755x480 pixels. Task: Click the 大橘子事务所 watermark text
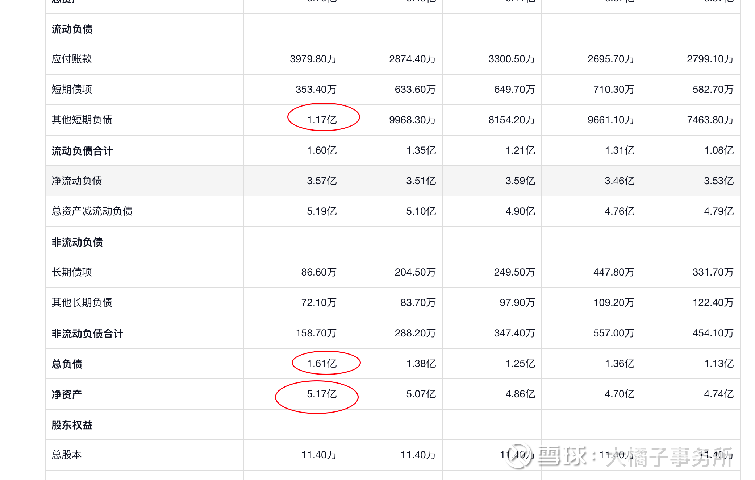point(670,457)
